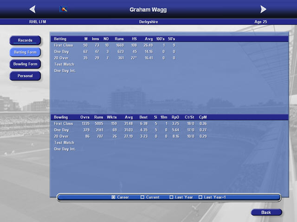Click the Graham Wagg player name title
The width and height of the screenshot is (297, 222).
(x=148, y=9)
